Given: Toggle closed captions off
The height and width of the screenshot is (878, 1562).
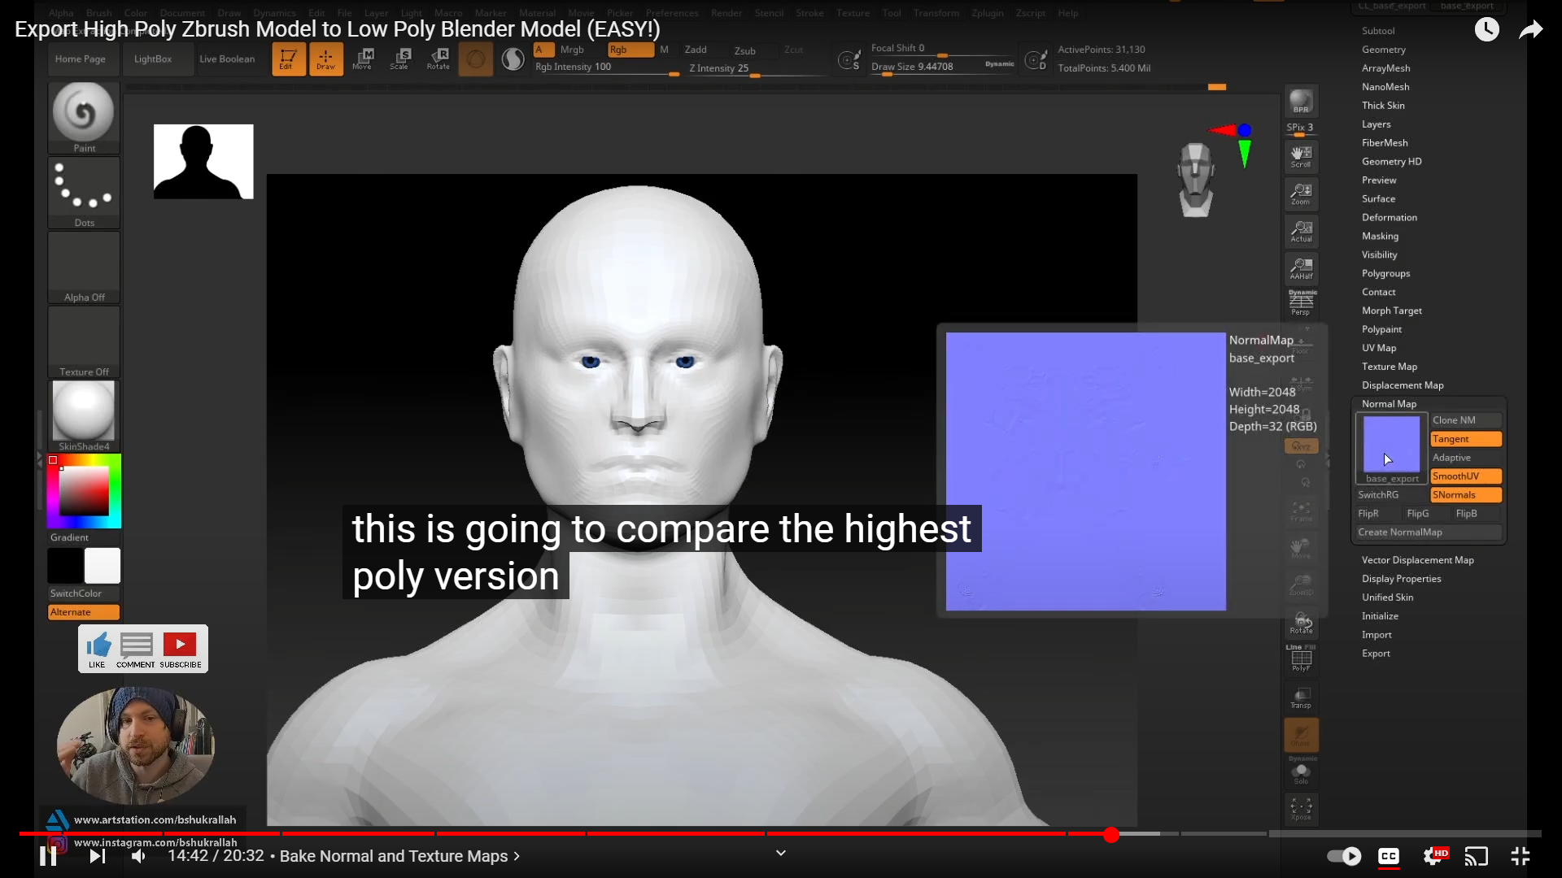Looking at the screenshot, I should [x=1388, y=856].
